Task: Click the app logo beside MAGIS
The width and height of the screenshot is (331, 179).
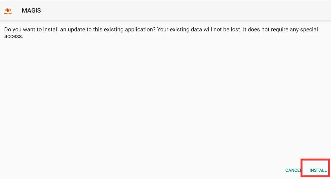Action: 8,10
